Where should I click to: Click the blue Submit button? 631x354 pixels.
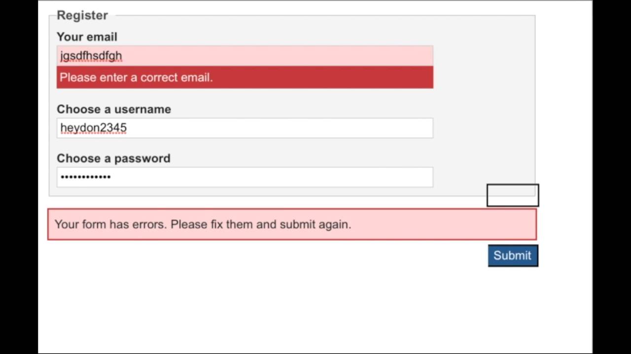pos(513,256)
